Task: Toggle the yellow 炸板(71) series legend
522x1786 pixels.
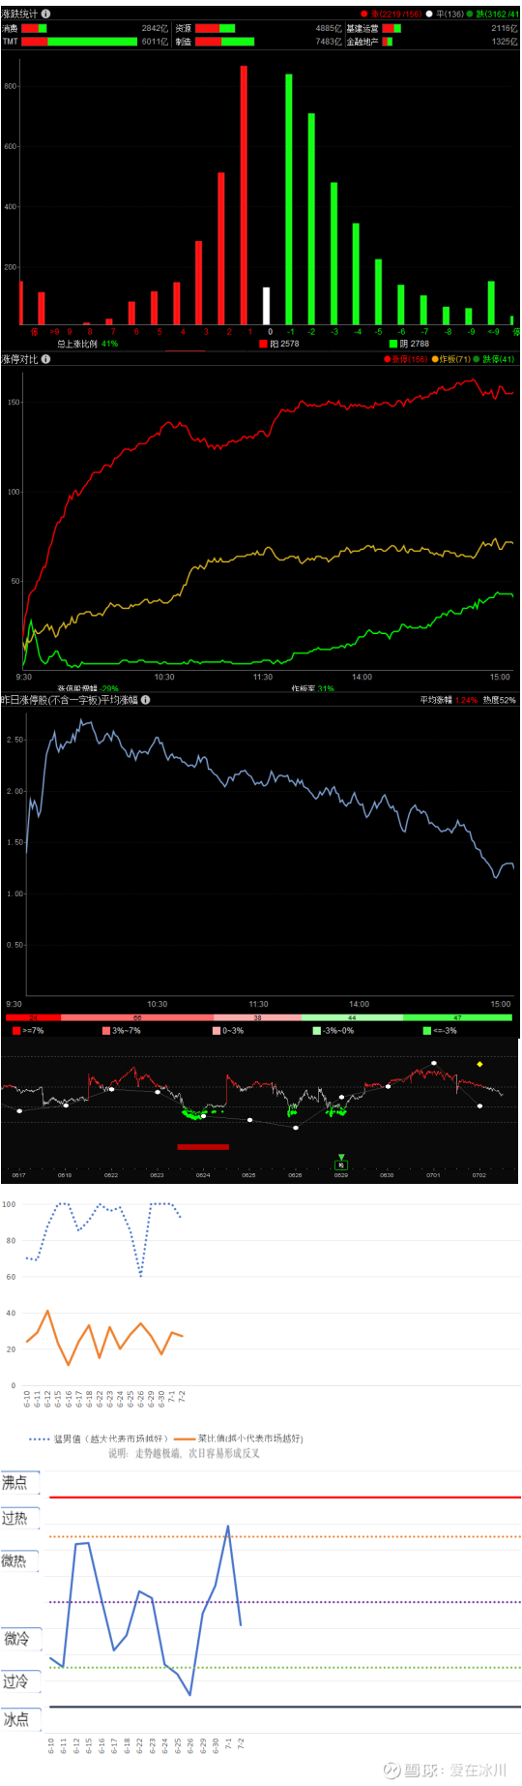Action: [451, 359]
